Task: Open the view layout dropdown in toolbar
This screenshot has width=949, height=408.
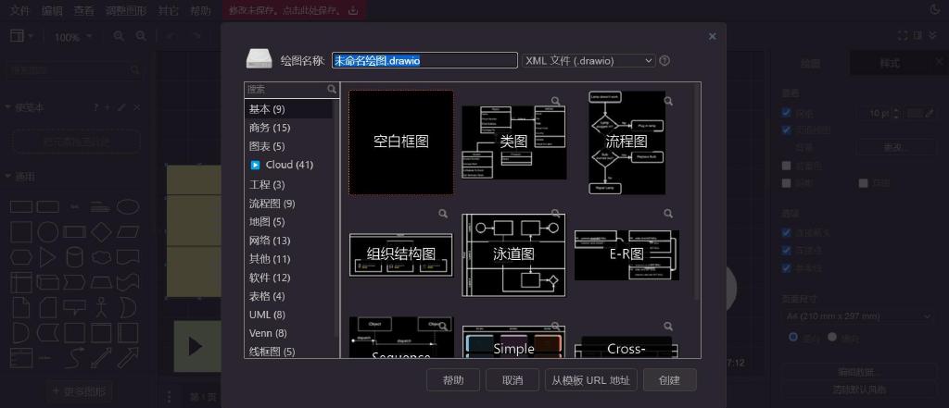Action: pos(22,36)
